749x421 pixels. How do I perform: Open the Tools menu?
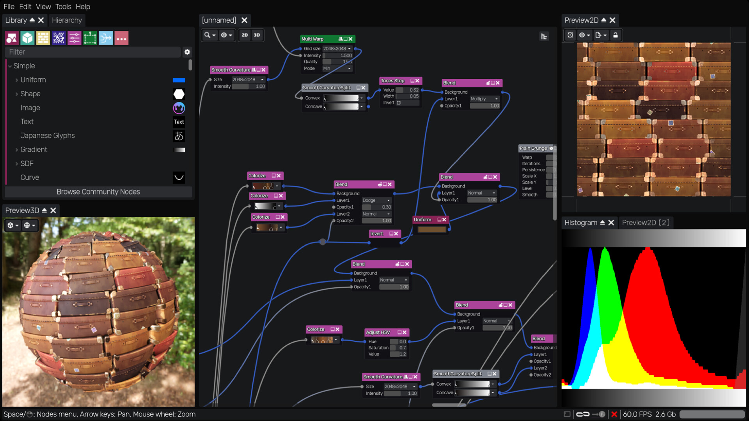pyautogui.click(x=63, y=7)
